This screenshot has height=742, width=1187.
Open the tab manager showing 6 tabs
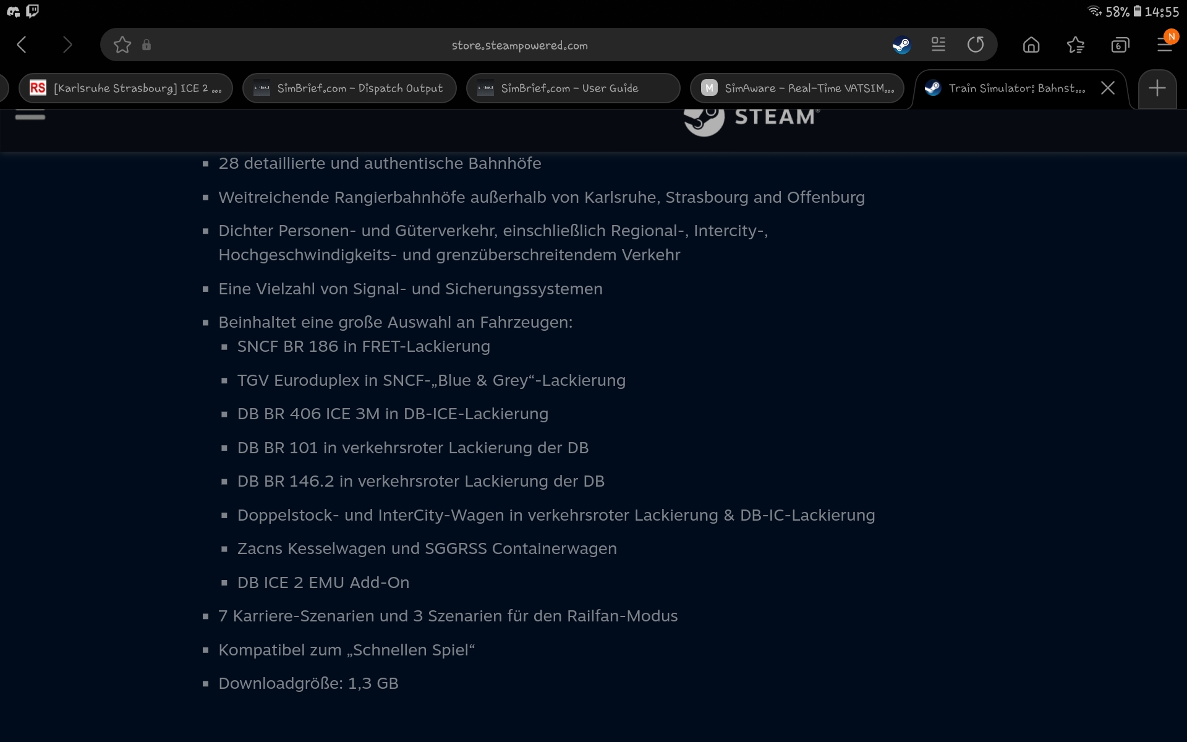point(1120,45)
